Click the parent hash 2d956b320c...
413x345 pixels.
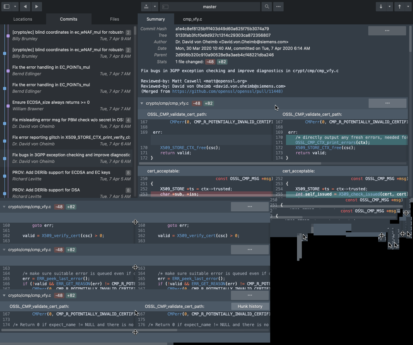click(224, 55)
